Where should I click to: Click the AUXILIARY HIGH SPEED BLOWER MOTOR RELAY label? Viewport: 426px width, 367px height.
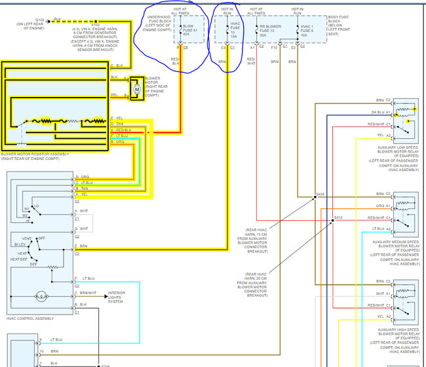(x=395, y=341)
